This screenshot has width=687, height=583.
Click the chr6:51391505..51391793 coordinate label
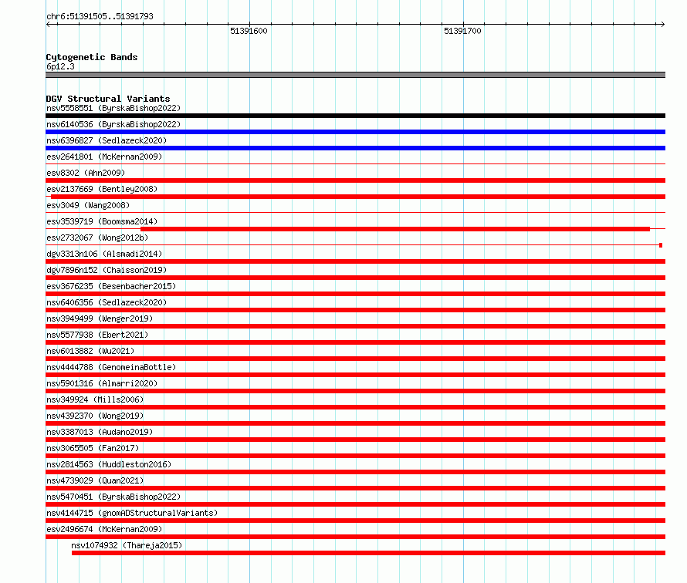pos(100,16)
